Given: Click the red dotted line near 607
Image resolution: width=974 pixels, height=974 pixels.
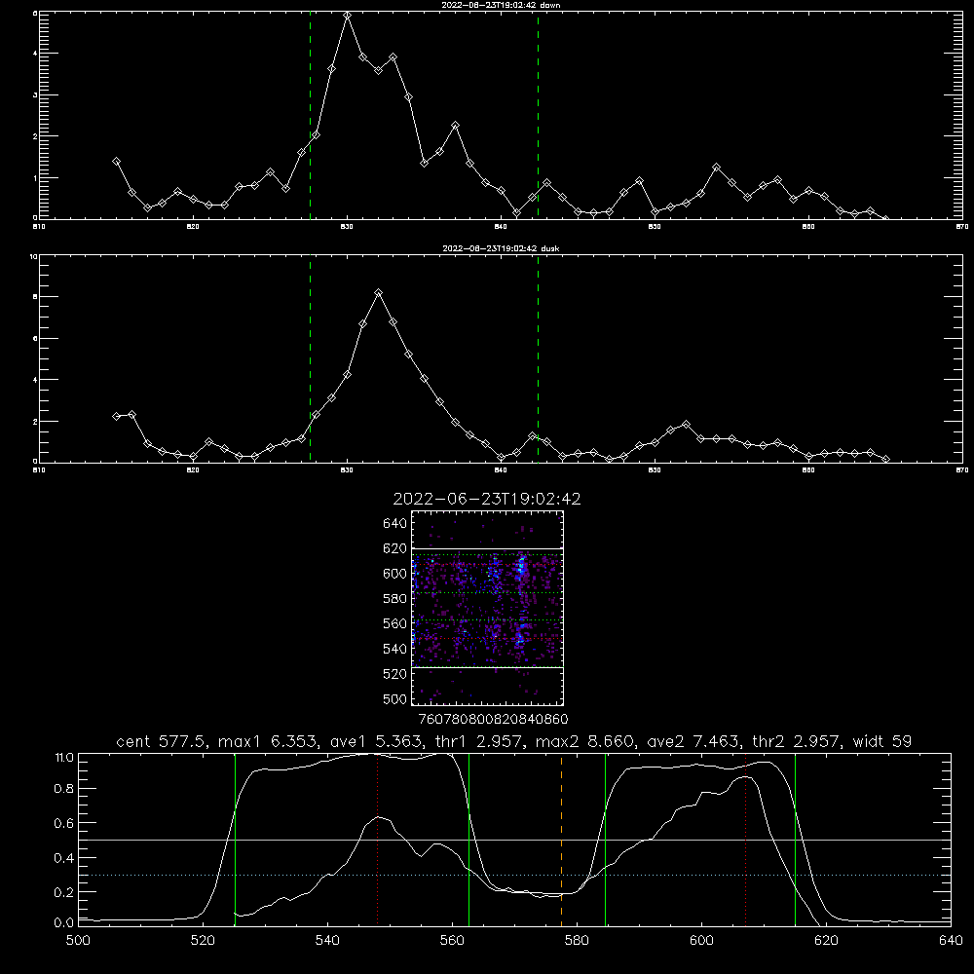Looking at the screenshot, I should pos(745,840).
